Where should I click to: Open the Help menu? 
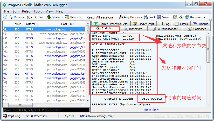60,11
